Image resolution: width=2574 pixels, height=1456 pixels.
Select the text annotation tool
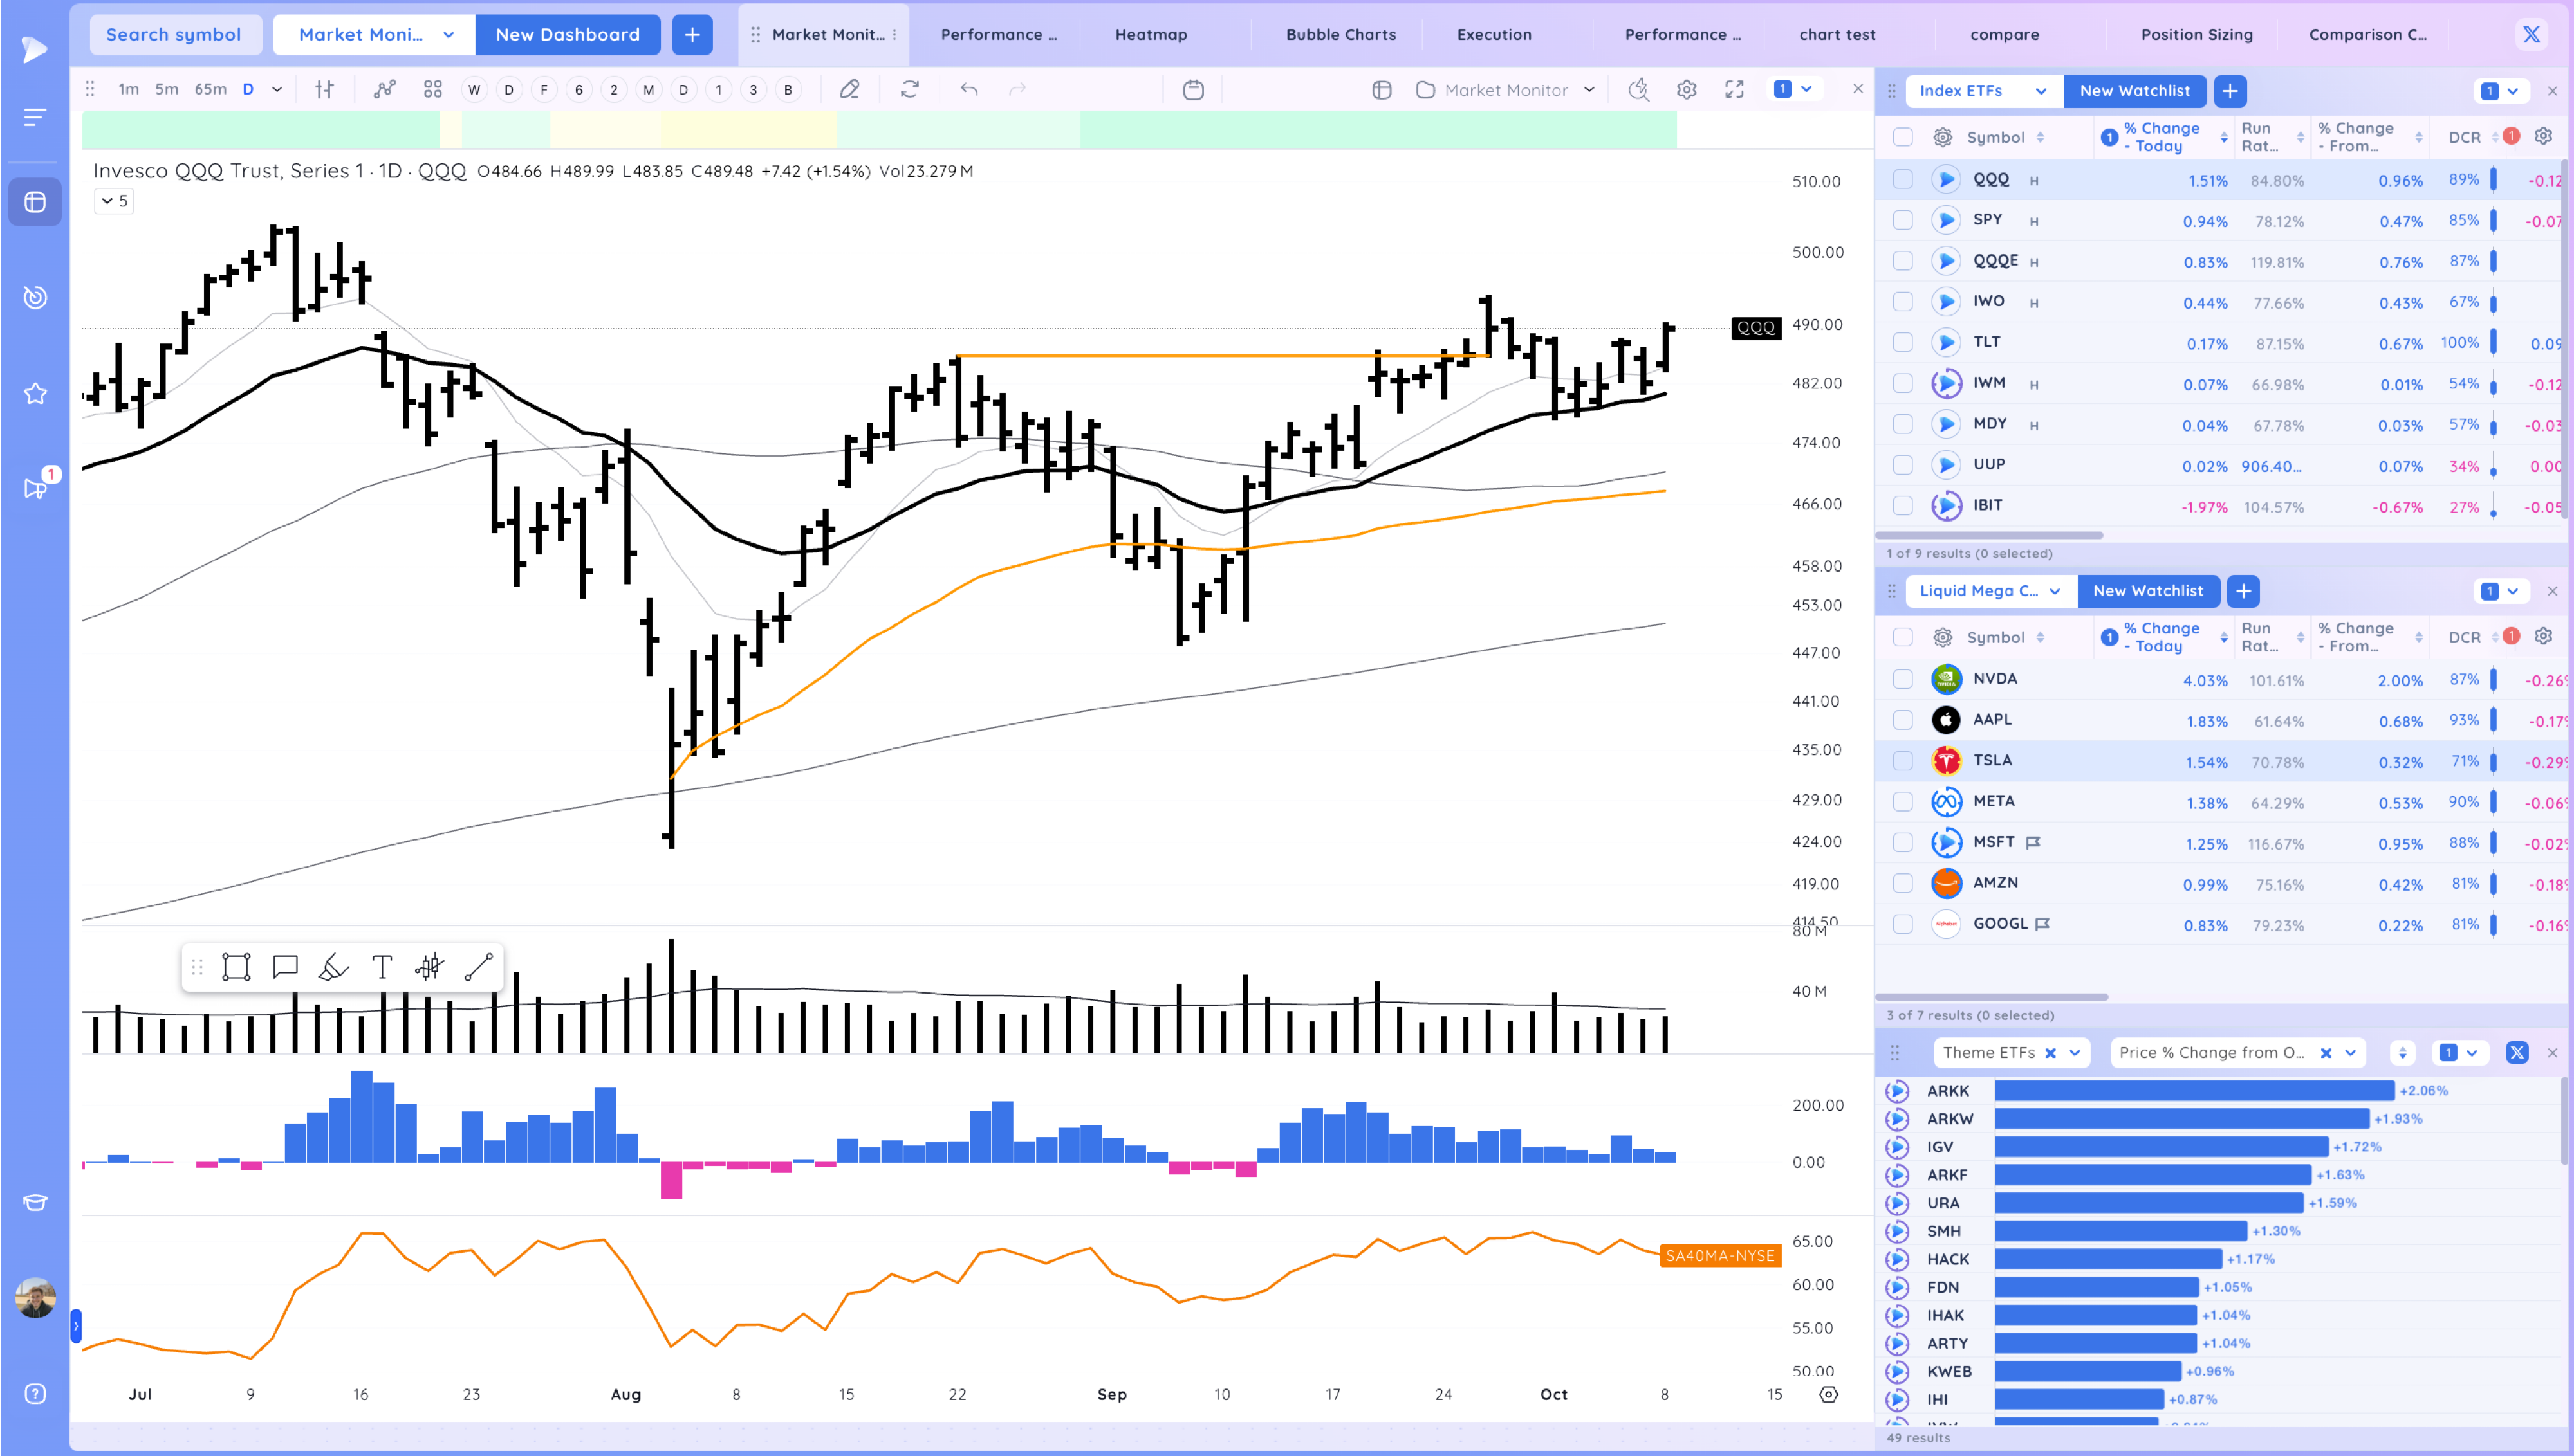381,967
